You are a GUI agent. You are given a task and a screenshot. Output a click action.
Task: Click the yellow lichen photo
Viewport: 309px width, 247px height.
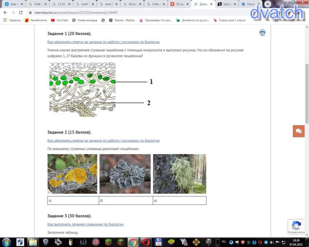(72, 174)
